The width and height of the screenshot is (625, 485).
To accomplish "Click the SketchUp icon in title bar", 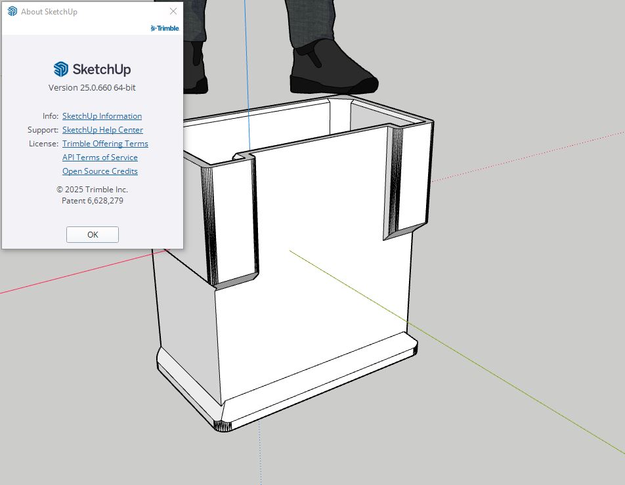I will coord(12,11).
